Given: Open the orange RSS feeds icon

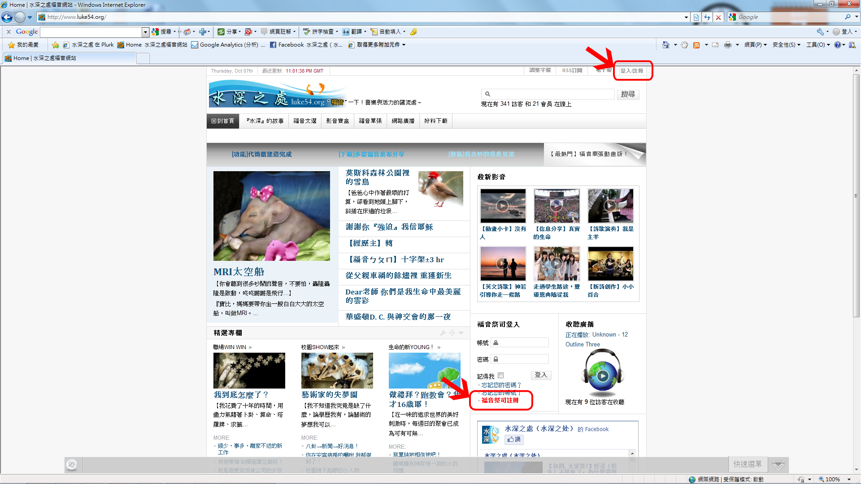Looking at the screenshot, I should [x=696, y=45].
